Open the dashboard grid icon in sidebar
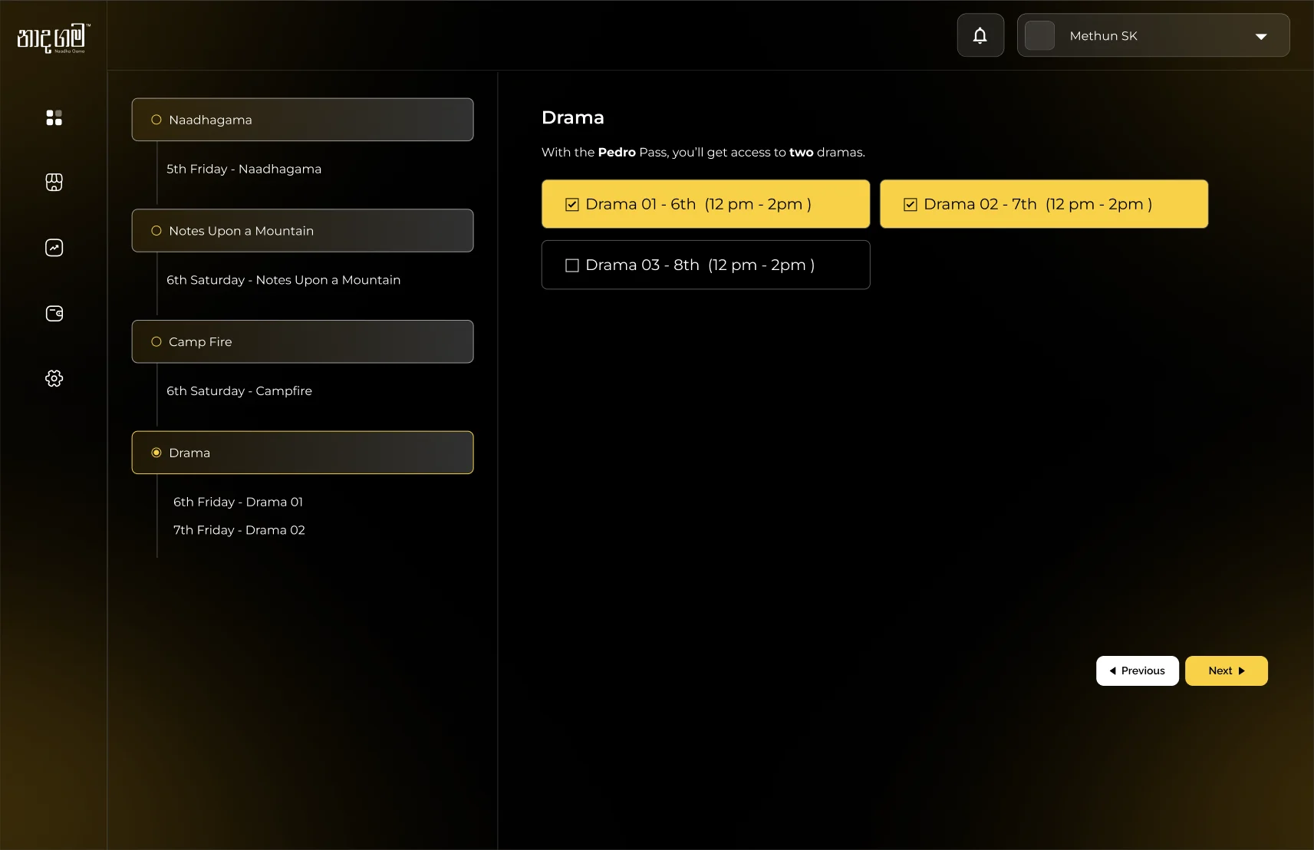The height and width of the screenshot is (850, 1314). (x=54, y=117)
